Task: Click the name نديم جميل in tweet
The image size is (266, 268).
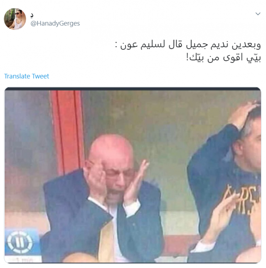Action: [207, 45]
